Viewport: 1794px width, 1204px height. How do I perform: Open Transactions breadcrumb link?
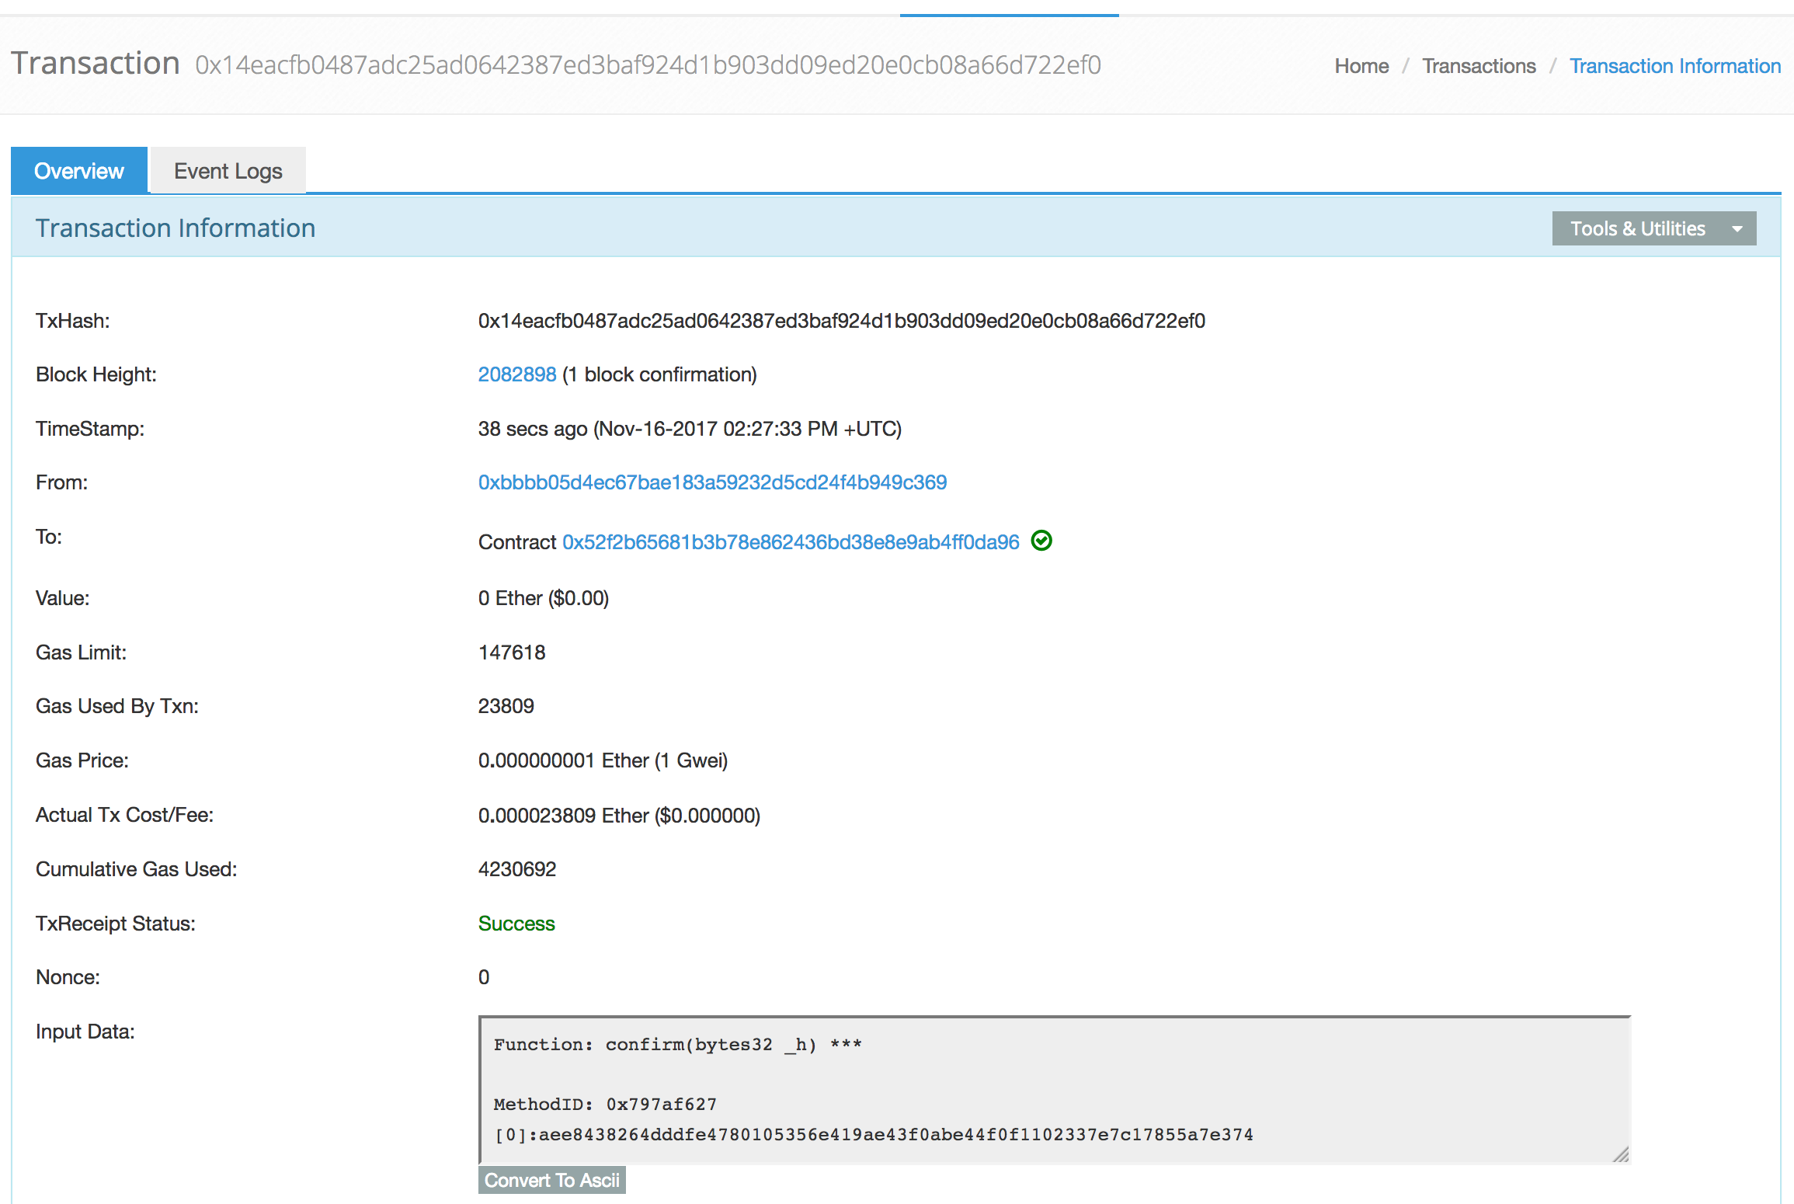coord(1478,66)
